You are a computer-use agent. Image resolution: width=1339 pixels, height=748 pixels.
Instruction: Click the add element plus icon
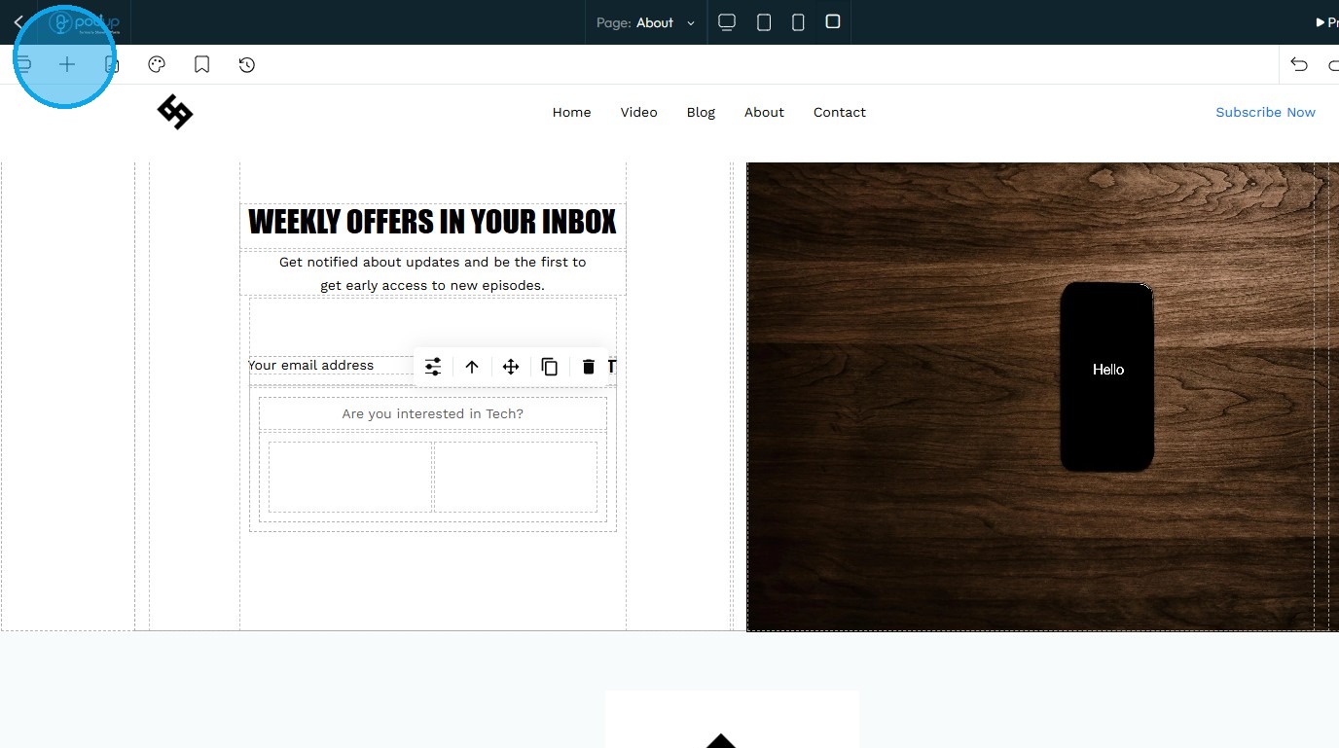[66, 65]
